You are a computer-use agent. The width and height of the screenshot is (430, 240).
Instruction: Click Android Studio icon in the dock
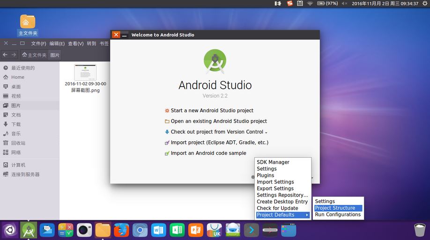[29, 230]
